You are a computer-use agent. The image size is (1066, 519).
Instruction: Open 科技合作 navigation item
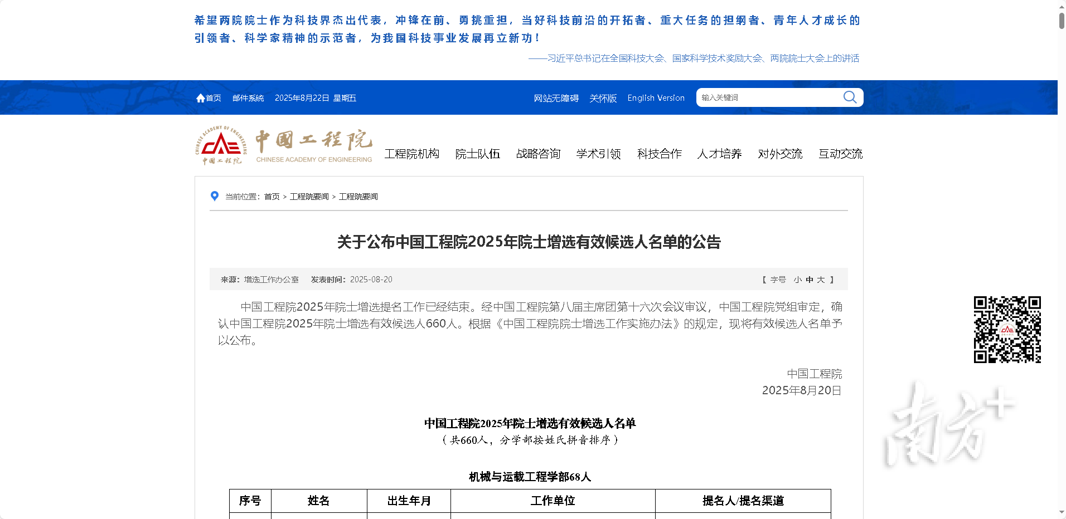click(659, 154)
